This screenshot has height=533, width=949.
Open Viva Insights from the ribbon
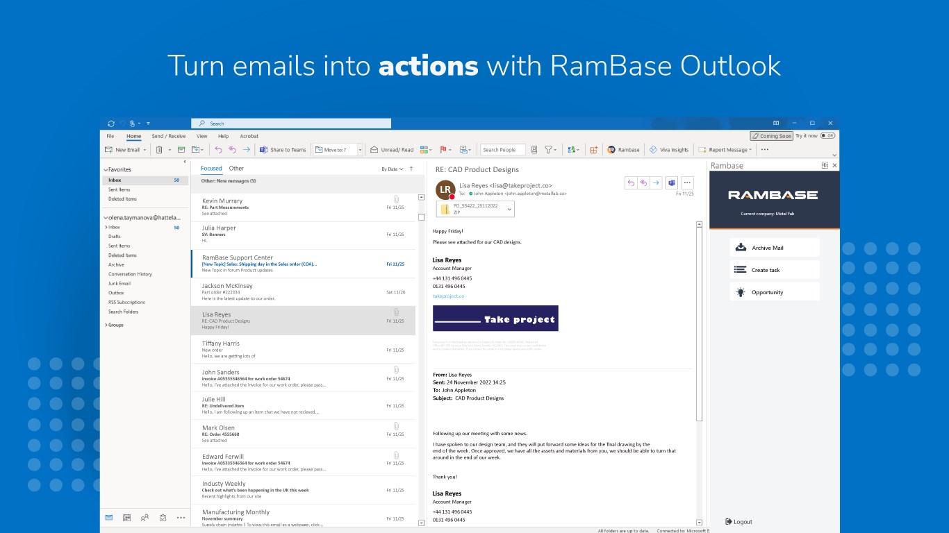[669, 149]
